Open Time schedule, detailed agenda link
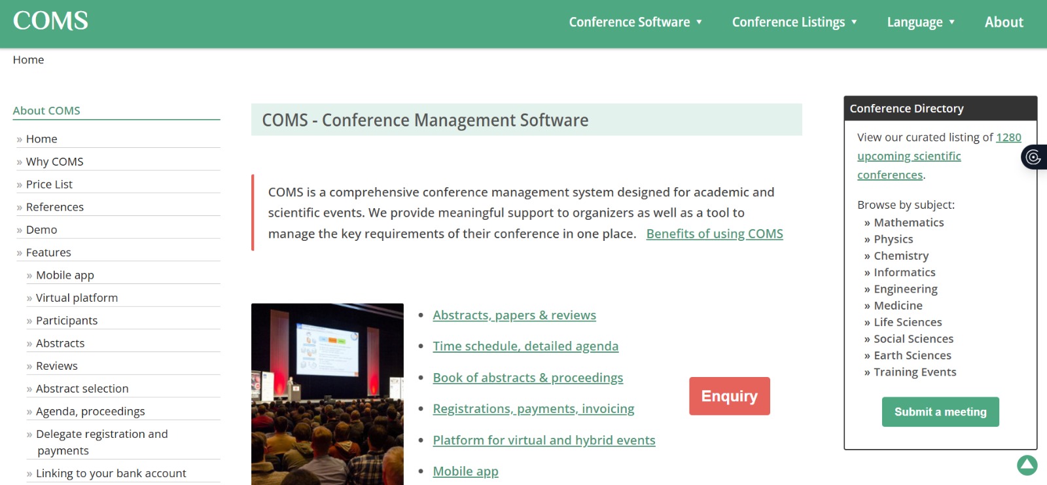This screenshot has height=485, width=1047. click(x=525, y=346)
